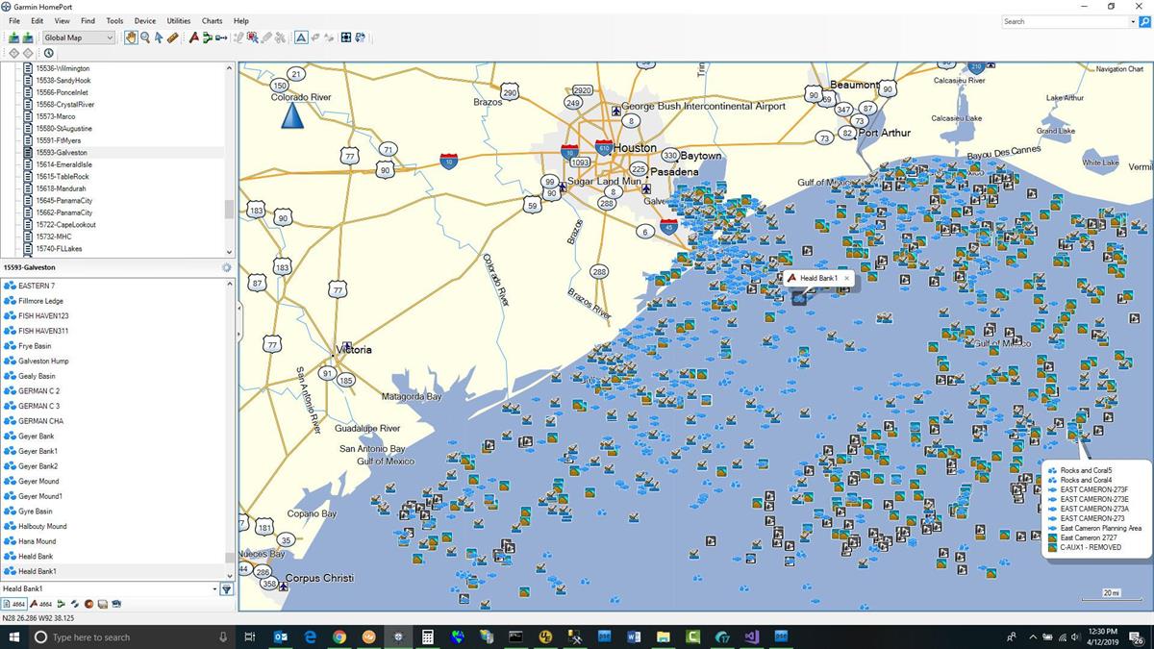Click the fit-to-screen map icon
The width and height of the screenshot is (1154, 649).
tap(346, 37)
